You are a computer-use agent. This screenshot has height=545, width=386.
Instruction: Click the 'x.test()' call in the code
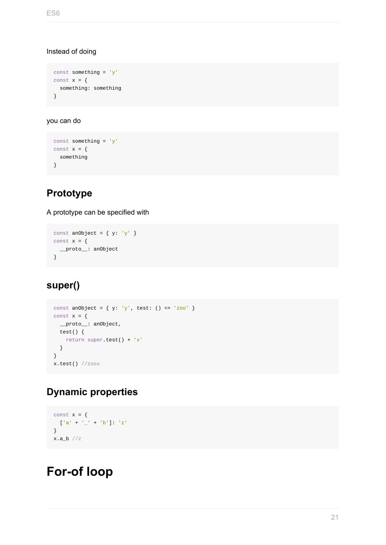pos(66,364)
